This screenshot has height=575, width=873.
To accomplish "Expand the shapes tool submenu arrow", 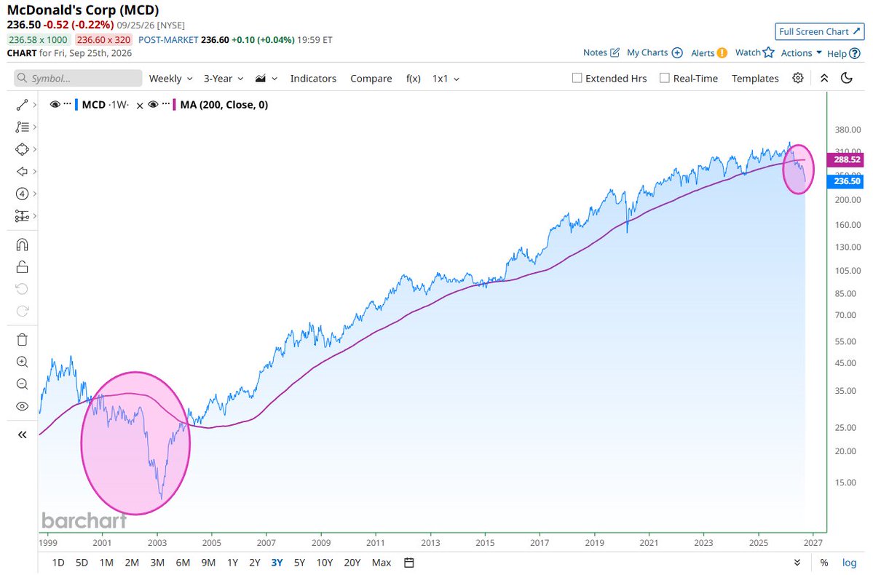I will point(34,149).
